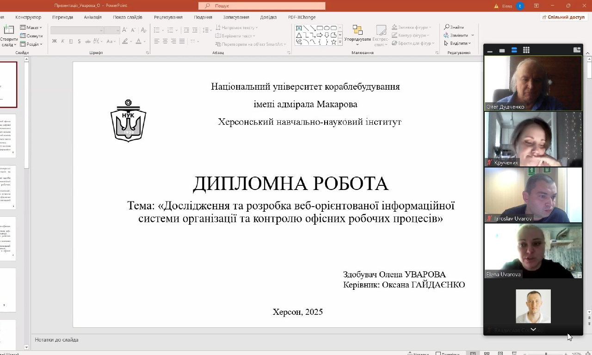The height and width of the screenshot is (355, 592).
Task: Click the center text alignment icon
Action: point(165,41)
